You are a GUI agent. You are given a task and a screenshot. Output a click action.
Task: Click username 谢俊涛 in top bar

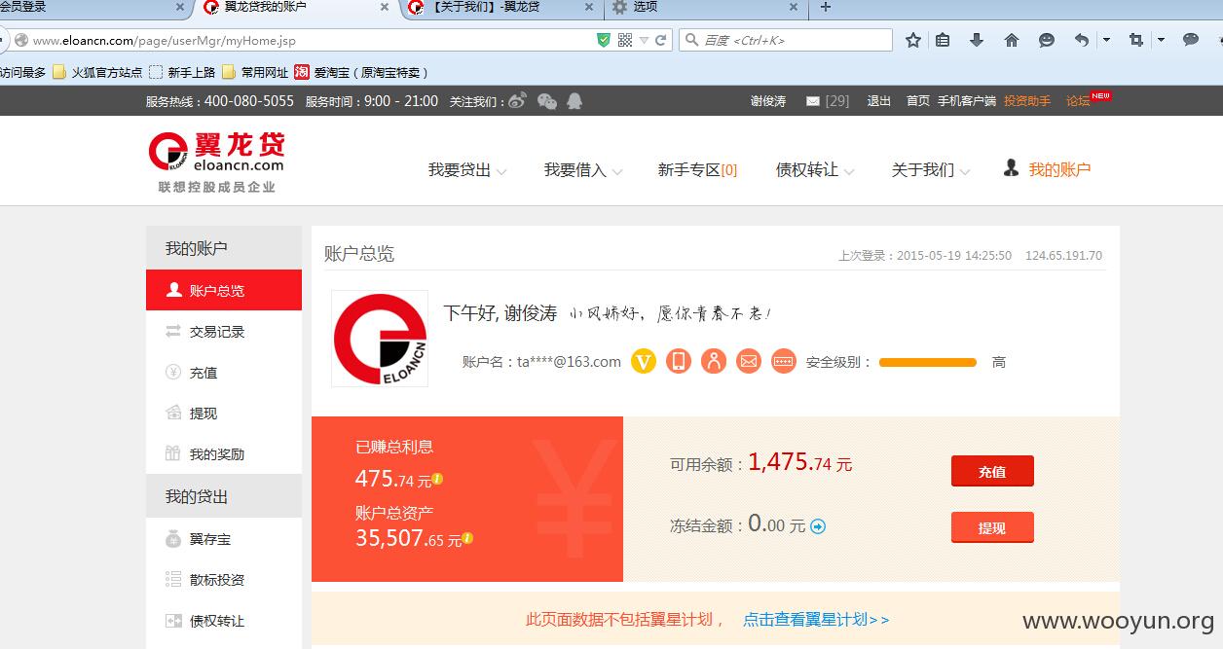point(768,101)
